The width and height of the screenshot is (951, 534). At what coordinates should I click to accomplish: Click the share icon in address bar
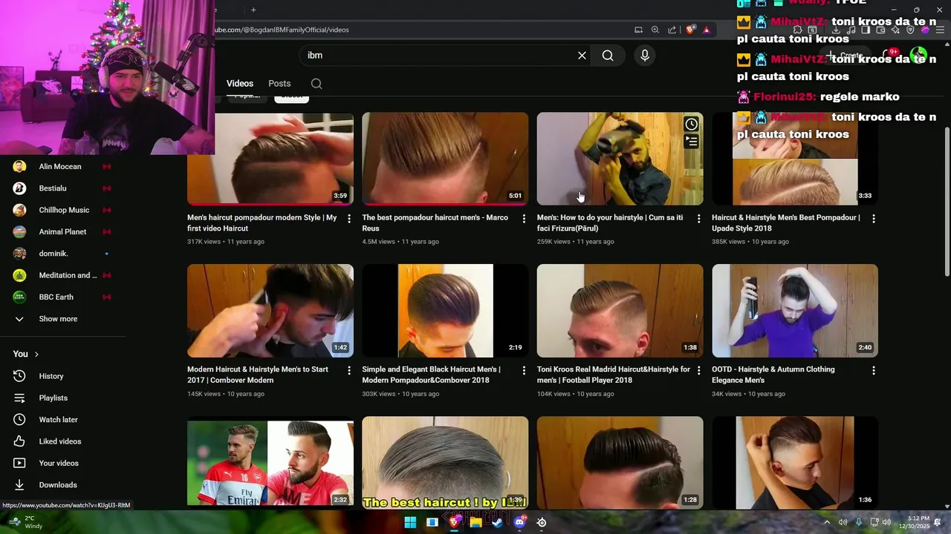point(672,30)
